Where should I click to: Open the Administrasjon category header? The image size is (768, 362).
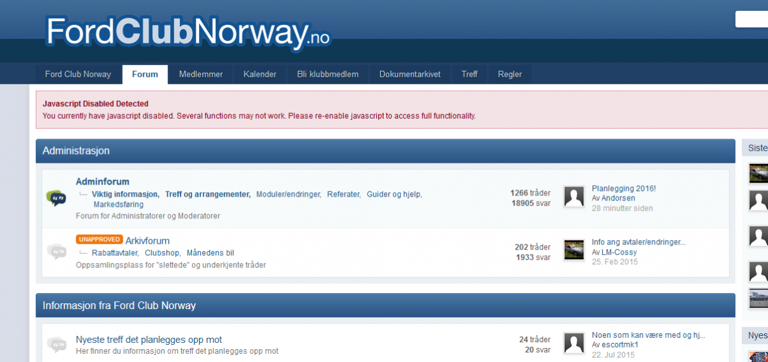[76, 151]
